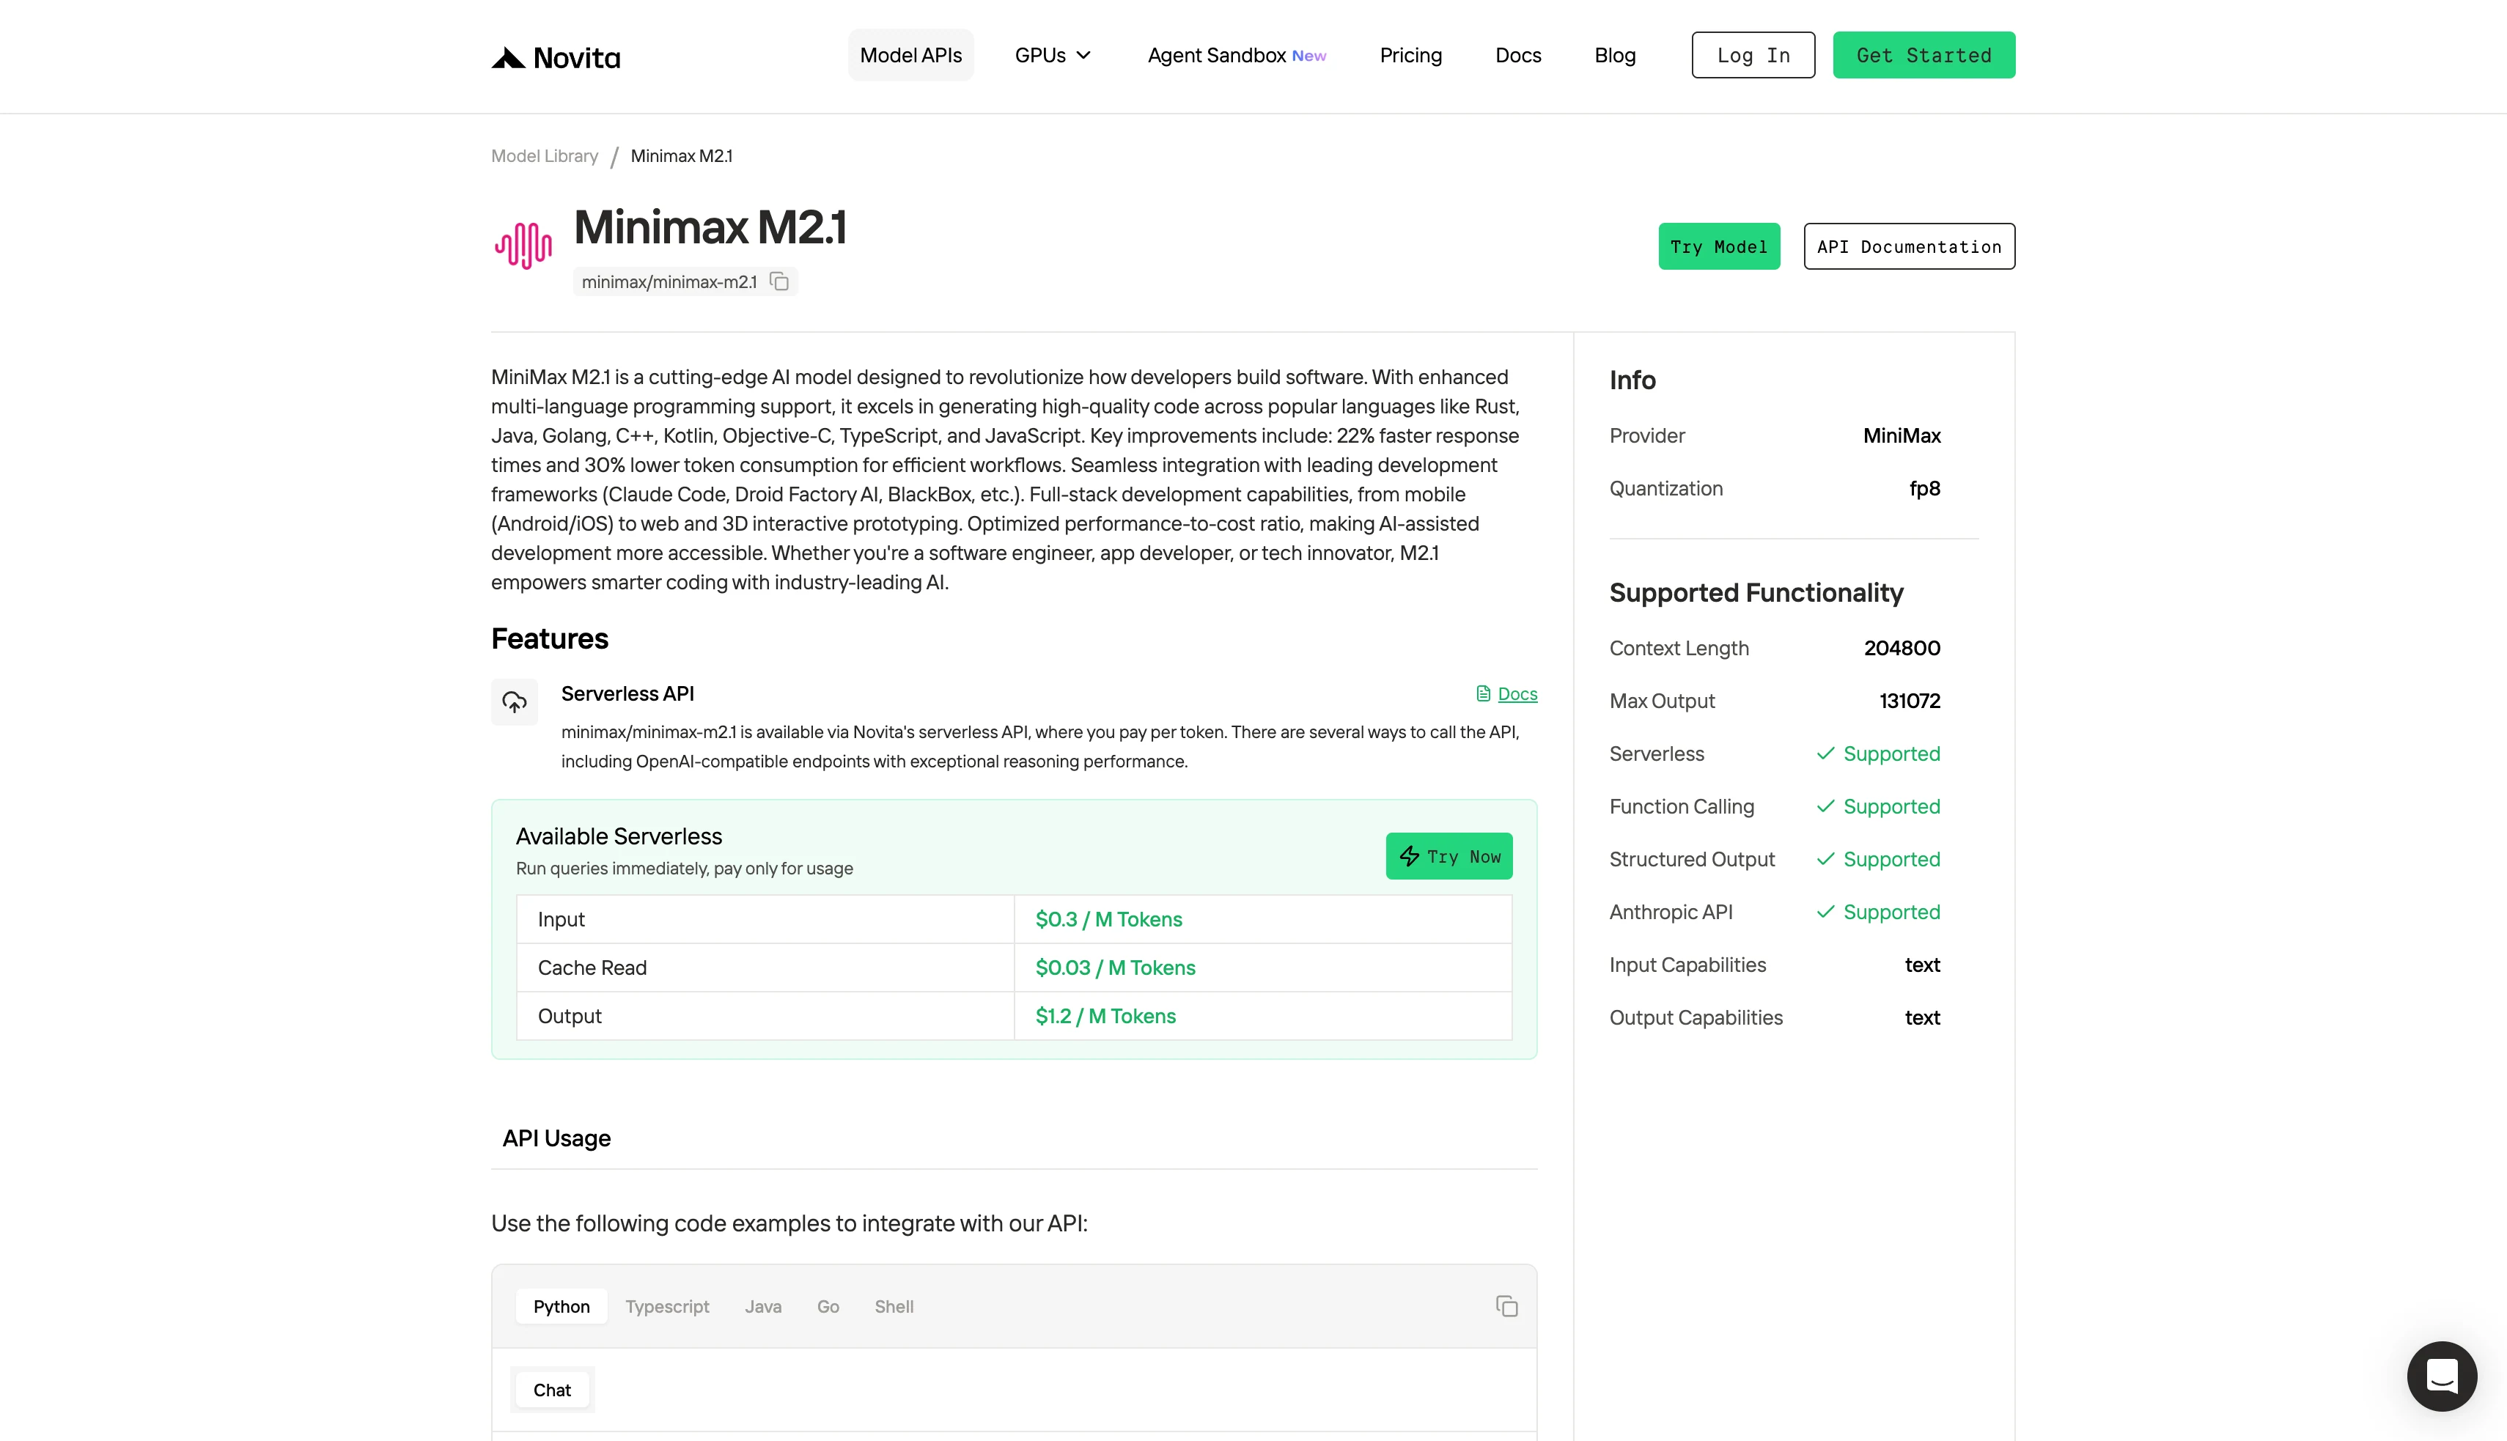Copy the minimax/minimax-m2.1 model ID
Image resolution: width=2507 pixels, height=1441 pixels.
click(780, 282)
